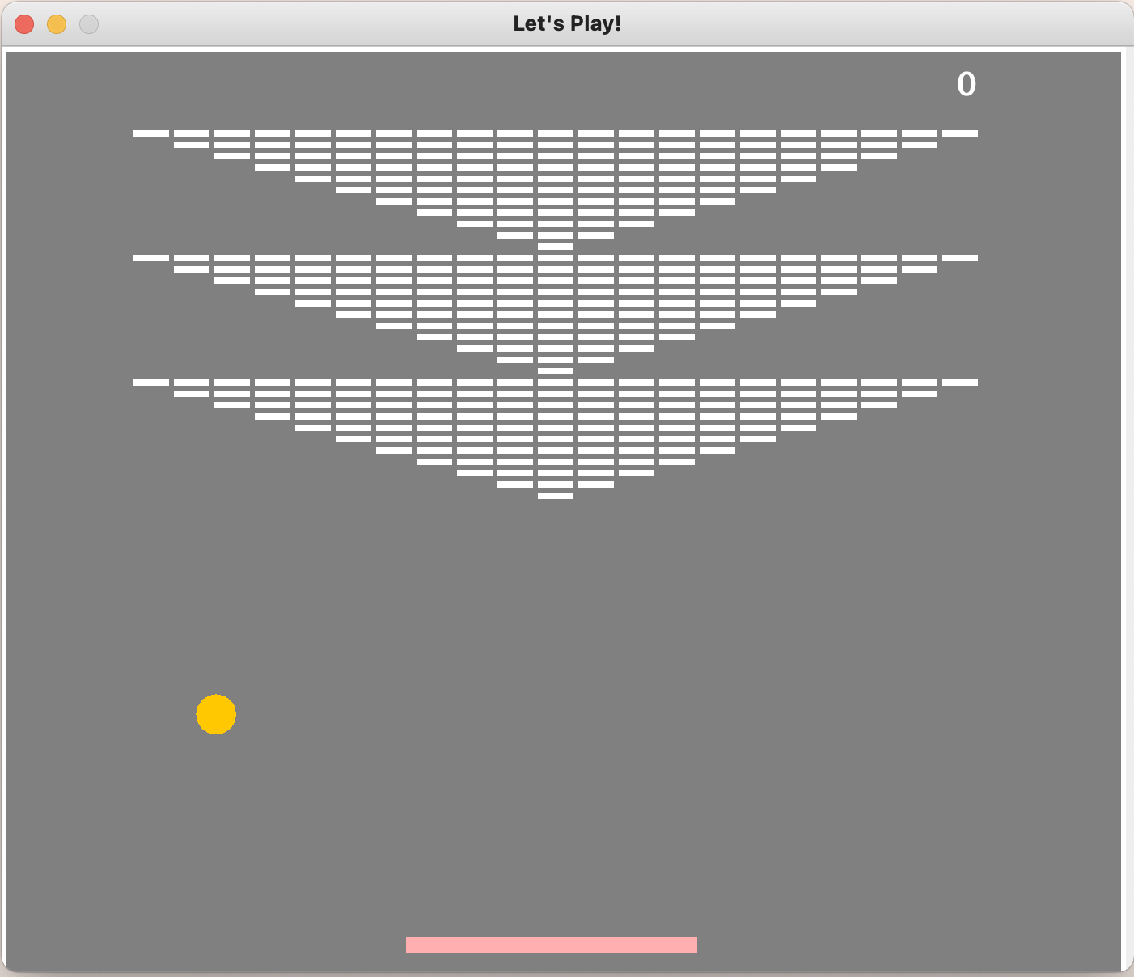Click the score value 0
This screenshot has width=1134, height=977.
click(x=967, y=84)
